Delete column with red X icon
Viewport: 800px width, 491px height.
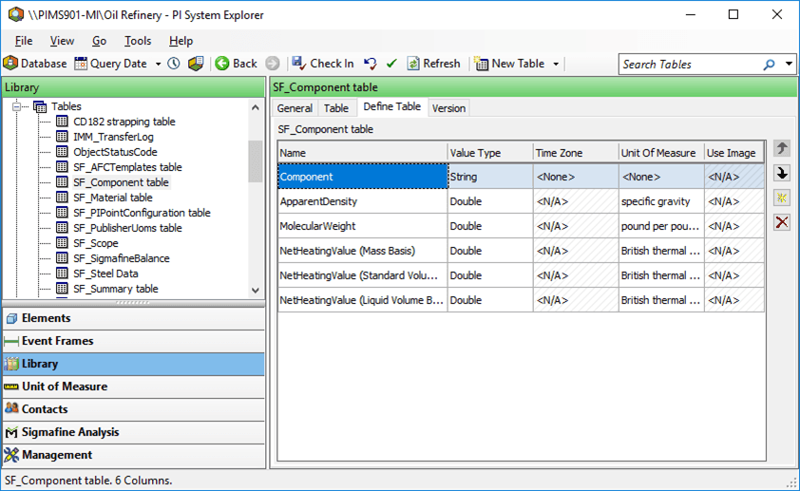tap(782, 222)
